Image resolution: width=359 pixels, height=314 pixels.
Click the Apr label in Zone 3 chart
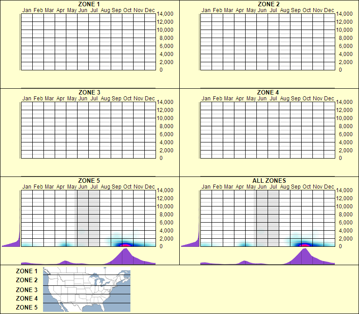(x=60, y=97)
